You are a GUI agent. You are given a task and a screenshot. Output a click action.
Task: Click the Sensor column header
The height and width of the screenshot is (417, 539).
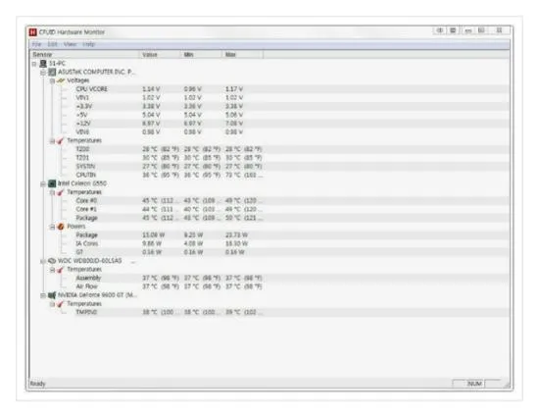click(84, 55)
